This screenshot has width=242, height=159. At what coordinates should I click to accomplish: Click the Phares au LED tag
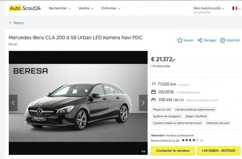161,109
